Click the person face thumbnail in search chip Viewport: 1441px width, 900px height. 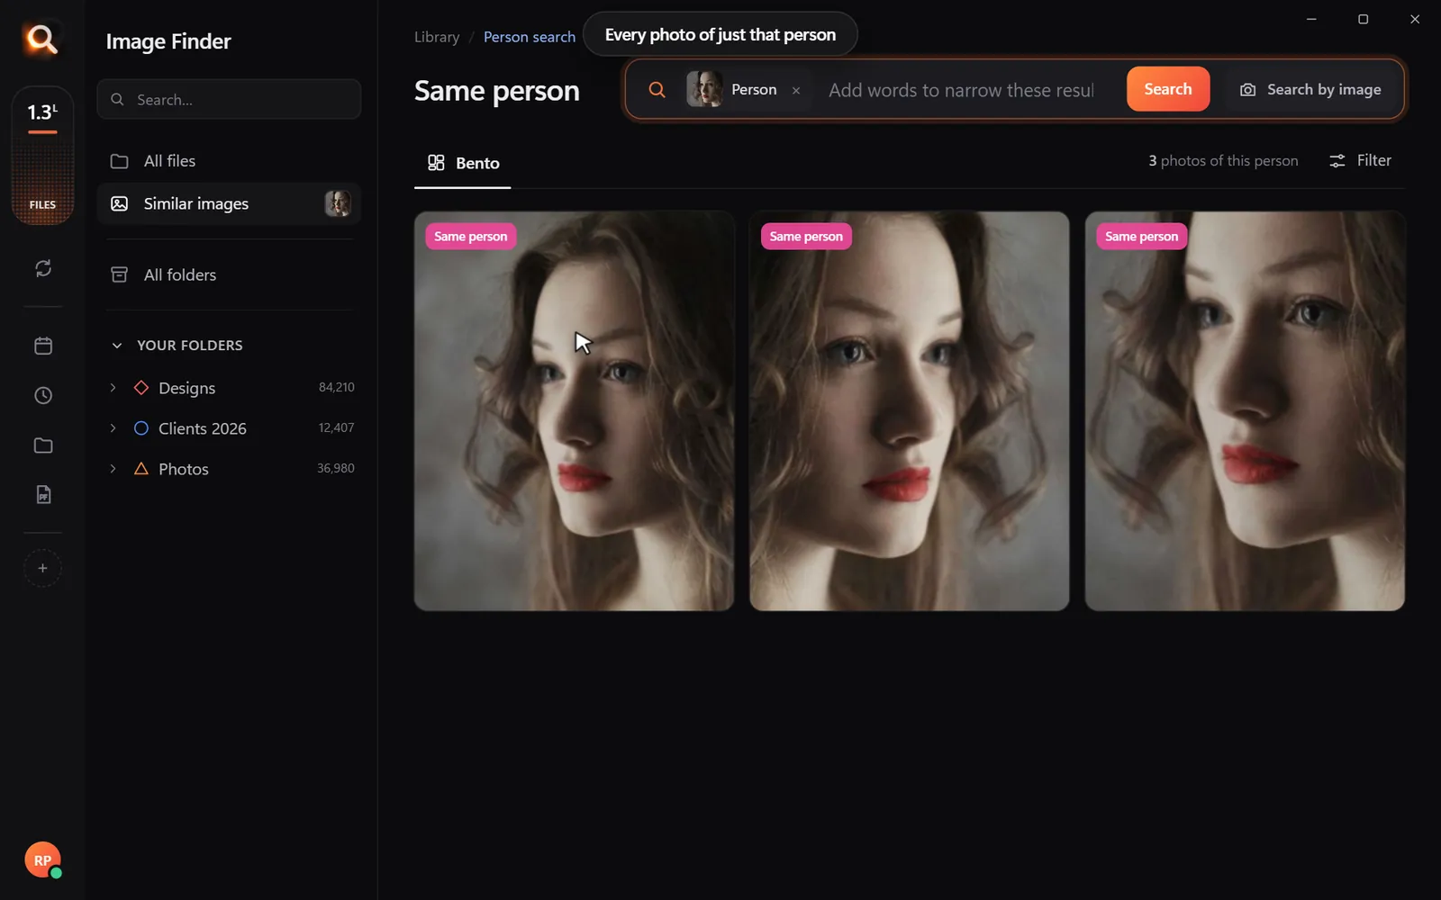pyautogui.click(x=704, y=89)
